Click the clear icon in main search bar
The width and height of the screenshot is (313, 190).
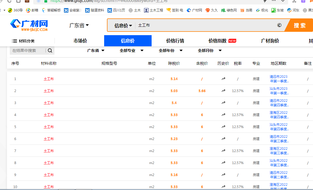pyautogui.click(x=279, y=25)
